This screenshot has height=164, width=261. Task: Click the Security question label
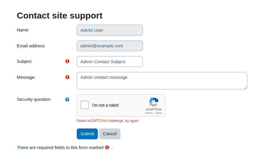[34, 99]
